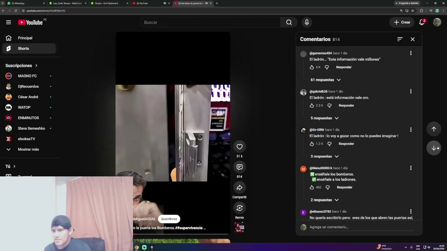This screenshot has width=447, height=251.
Task: Open the notifications bell
Action: pos(422,22)
